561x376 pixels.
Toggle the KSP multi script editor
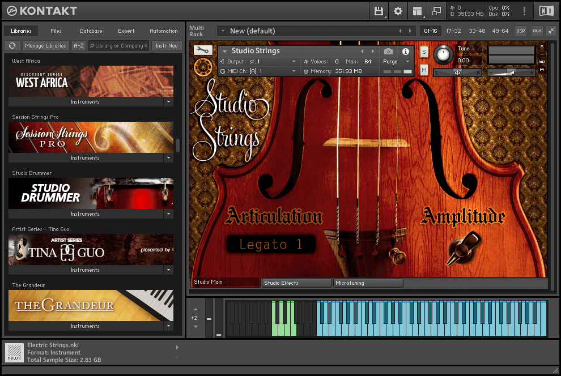point(521,31)
